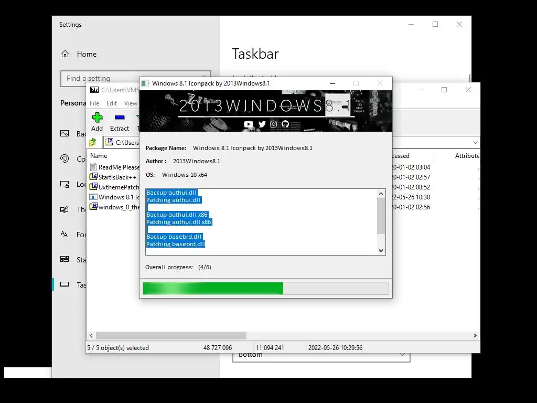Maximize the 7-Zip window

[x=444, y=90]
